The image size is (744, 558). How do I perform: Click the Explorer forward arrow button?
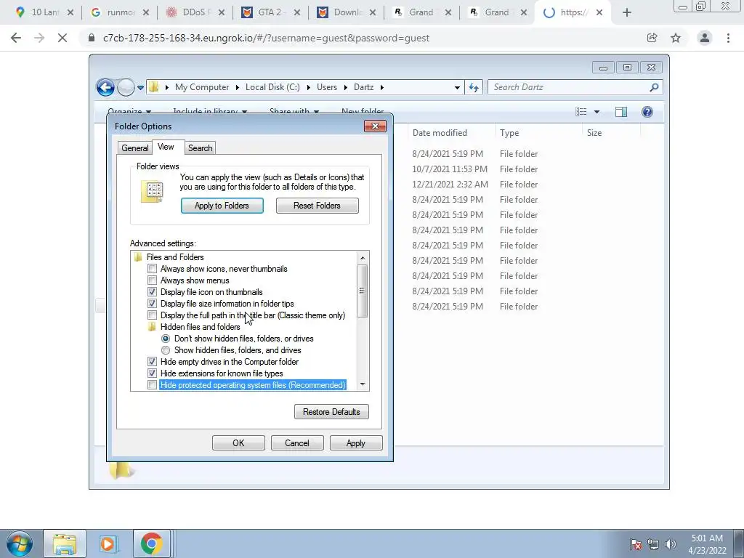(126, 87)
